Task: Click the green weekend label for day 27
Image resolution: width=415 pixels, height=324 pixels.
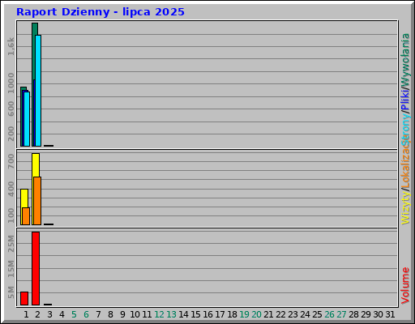Action: (x=341, y=314)
